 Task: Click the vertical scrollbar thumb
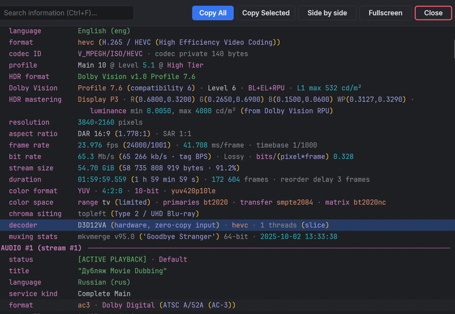(x=454, y=49)
